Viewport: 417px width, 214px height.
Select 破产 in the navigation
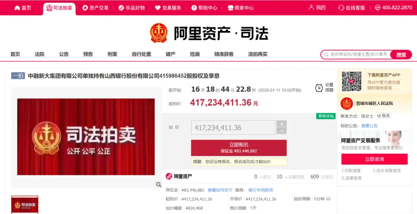[171, 54]
